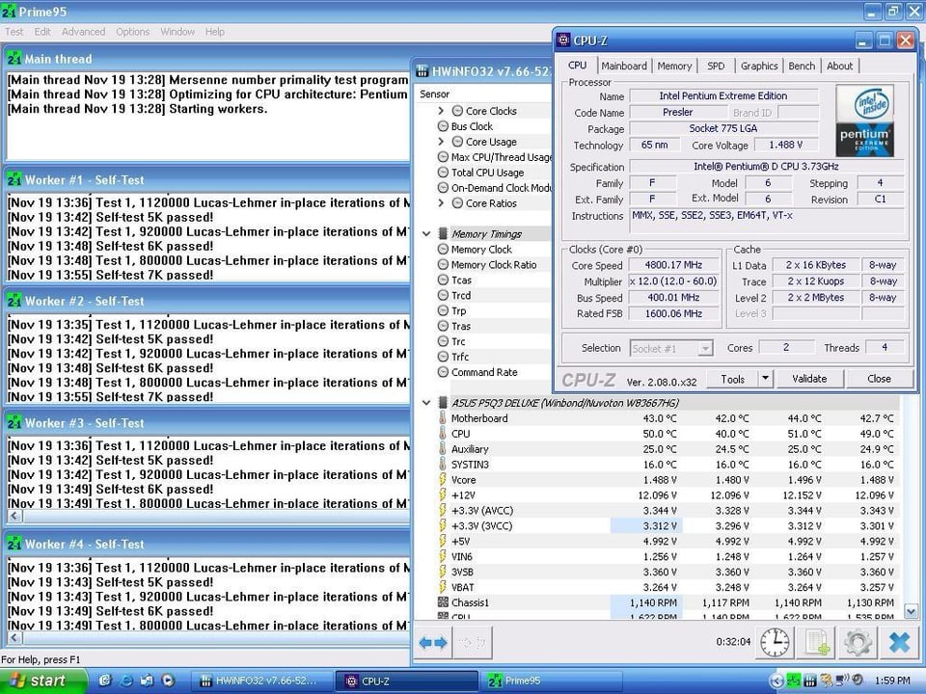926x694 pixels.
Task: Click the HWiNFO logging file icon
Action: point(817,642)
